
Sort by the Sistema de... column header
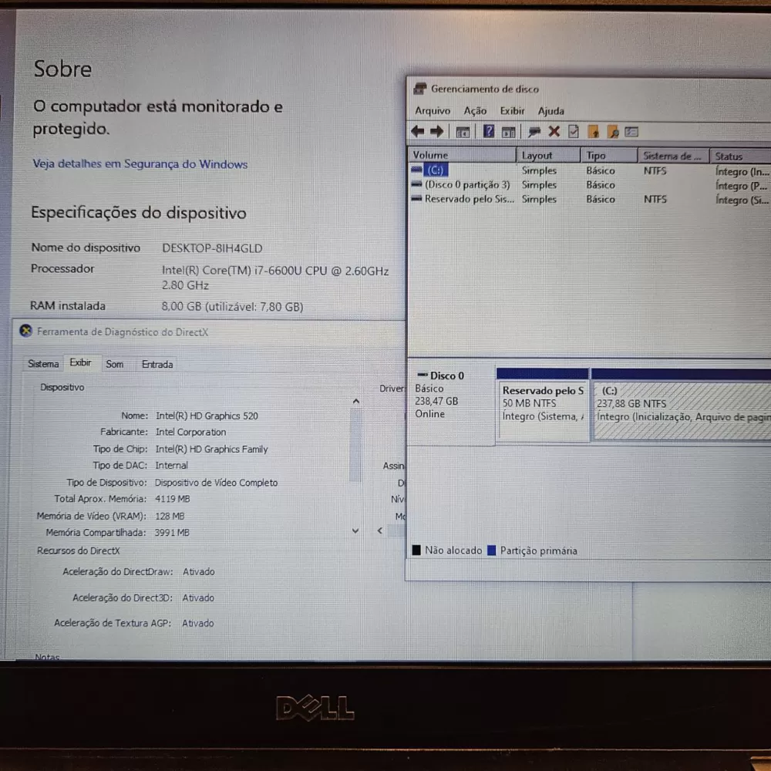(674, 156)
